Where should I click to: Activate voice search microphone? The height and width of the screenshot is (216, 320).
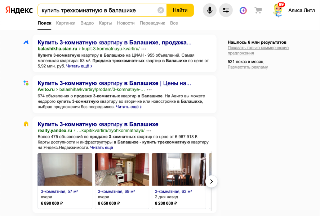pos(209,10)
